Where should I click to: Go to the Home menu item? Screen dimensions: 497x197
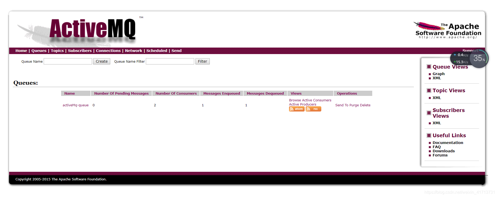click(x=21, y=51)
